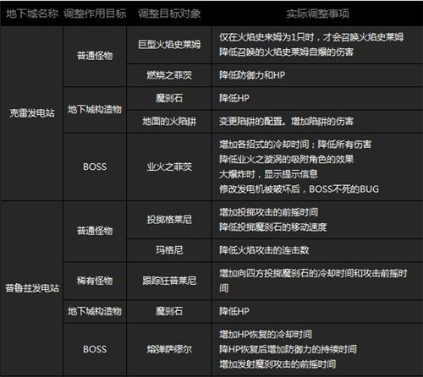
Task: Select the '燃烧之菲茨' cell
Action: (x=169, y=75)
